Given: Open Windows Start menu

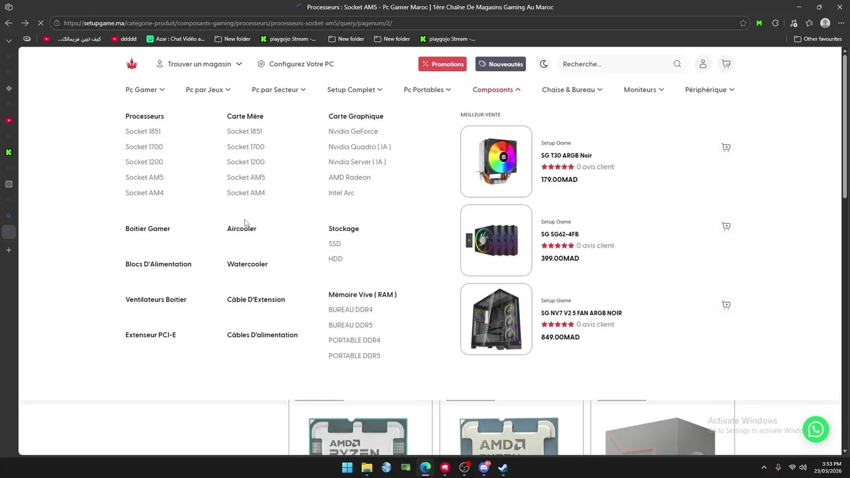Looking at the screenshot, I should point(347,467).
